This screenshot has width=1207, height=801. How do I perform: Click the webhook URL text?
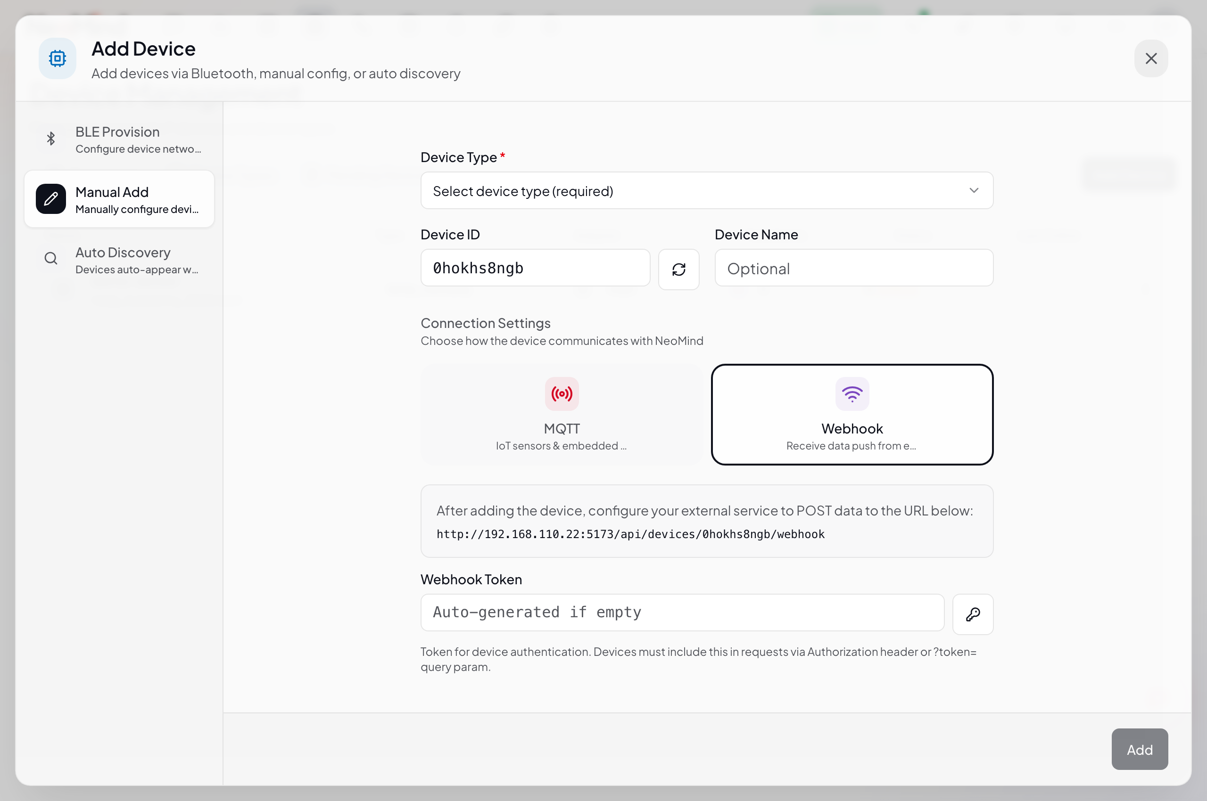click(630, 534)
